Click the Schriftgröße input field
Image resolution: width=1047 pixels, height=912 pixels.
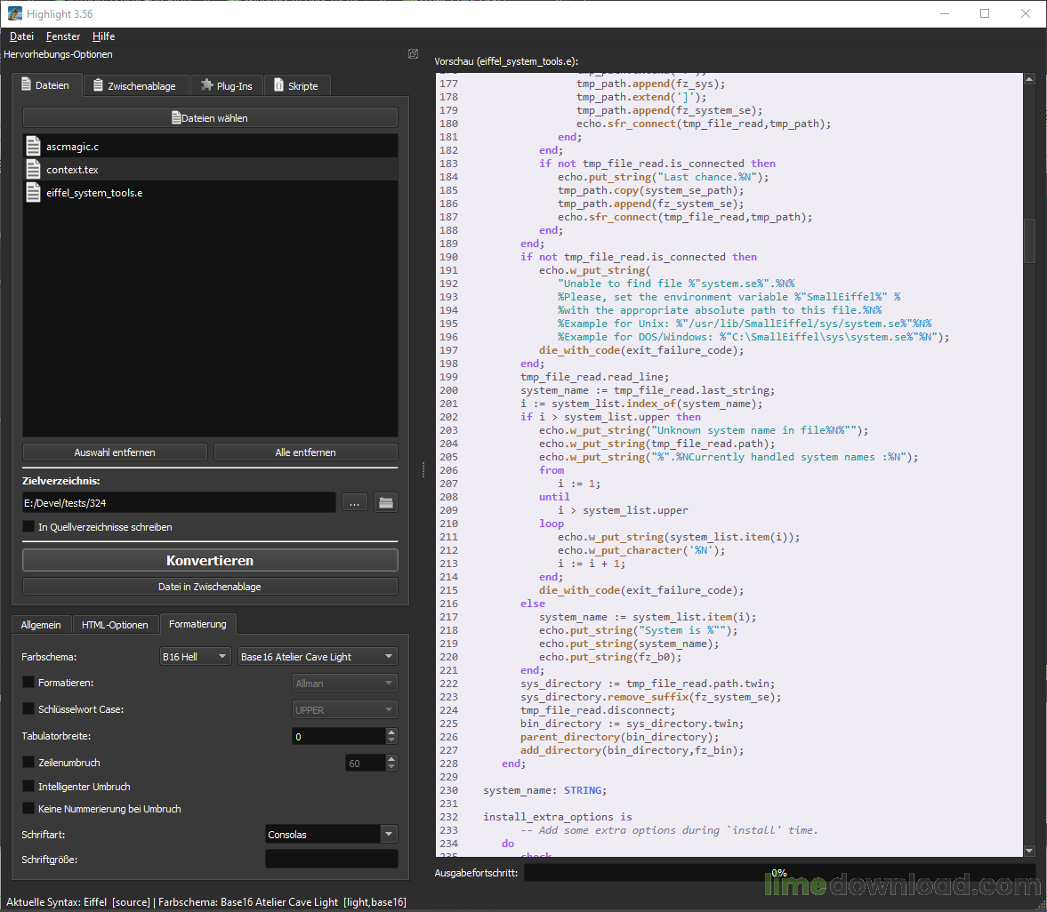point(331,860)
